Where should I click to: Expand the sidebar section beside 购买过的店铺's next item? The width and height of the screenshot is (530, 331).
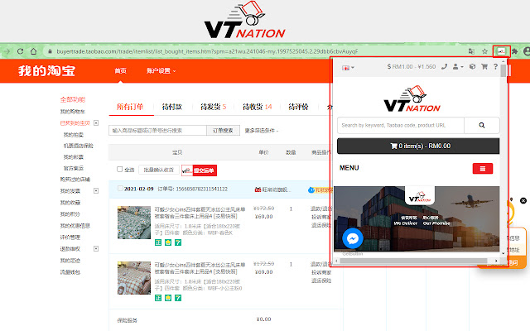[x=96, y=191]
